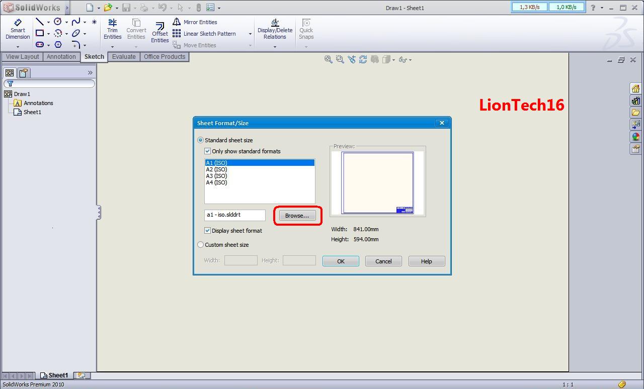
Task: Switch to FeatureManager design tree tab
Action: coord(10,73)
